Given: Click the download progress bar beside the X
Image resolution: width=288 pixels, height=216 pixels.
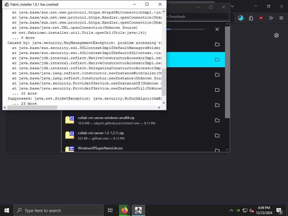Looking at the screenshot, I should click(185, 29).
